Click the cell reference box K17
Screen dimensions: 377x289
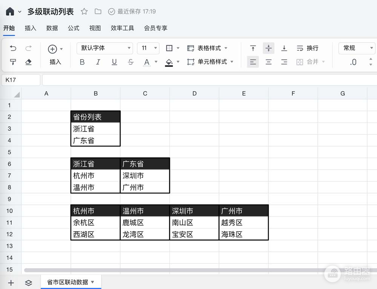tap(21, 80)
